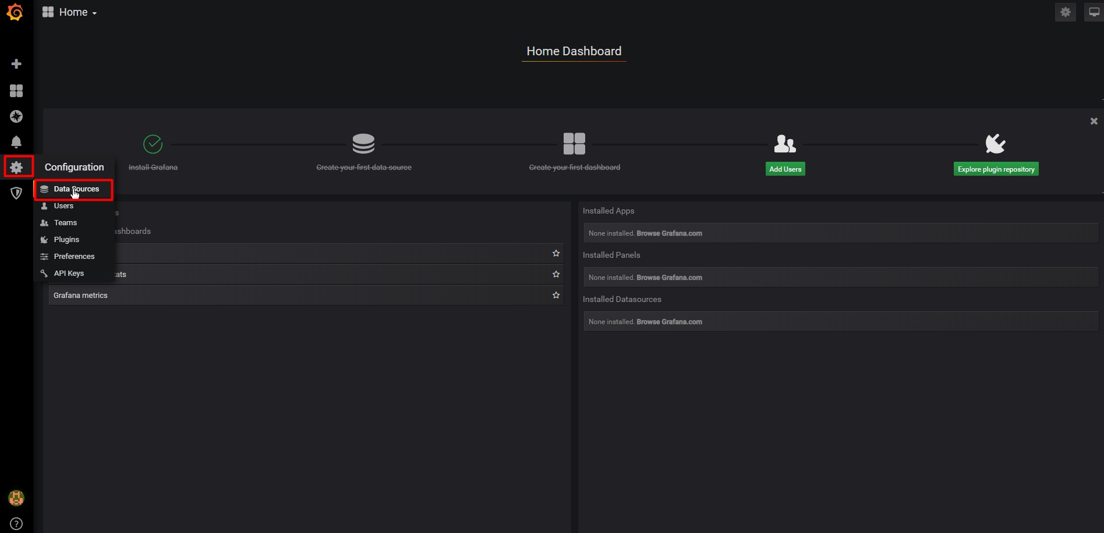Select Data Sources in Configuration menu
The image size is (1104, 533).
tap(73, 189)
